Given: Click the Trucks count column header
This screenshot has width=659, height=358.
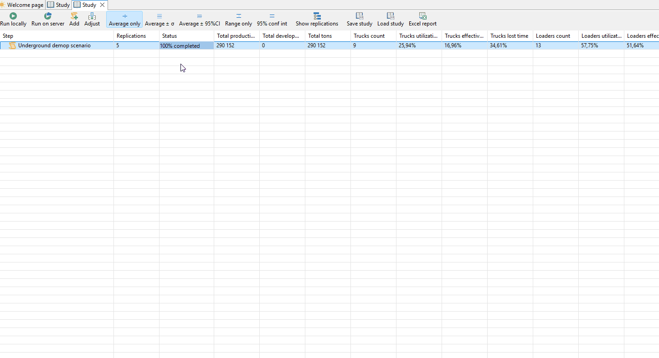Looking at the screenshot, I should pyautogui.click(x=373, y=36).
